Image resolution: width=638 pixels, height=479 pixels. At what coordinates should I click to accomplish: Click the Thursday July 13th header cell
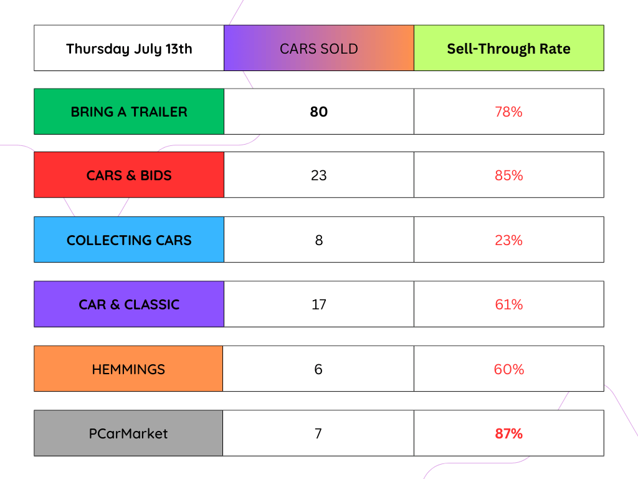click(129, 48)
